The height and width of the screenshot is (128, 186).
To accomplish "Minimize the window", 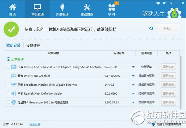I will tap(177, 3).
